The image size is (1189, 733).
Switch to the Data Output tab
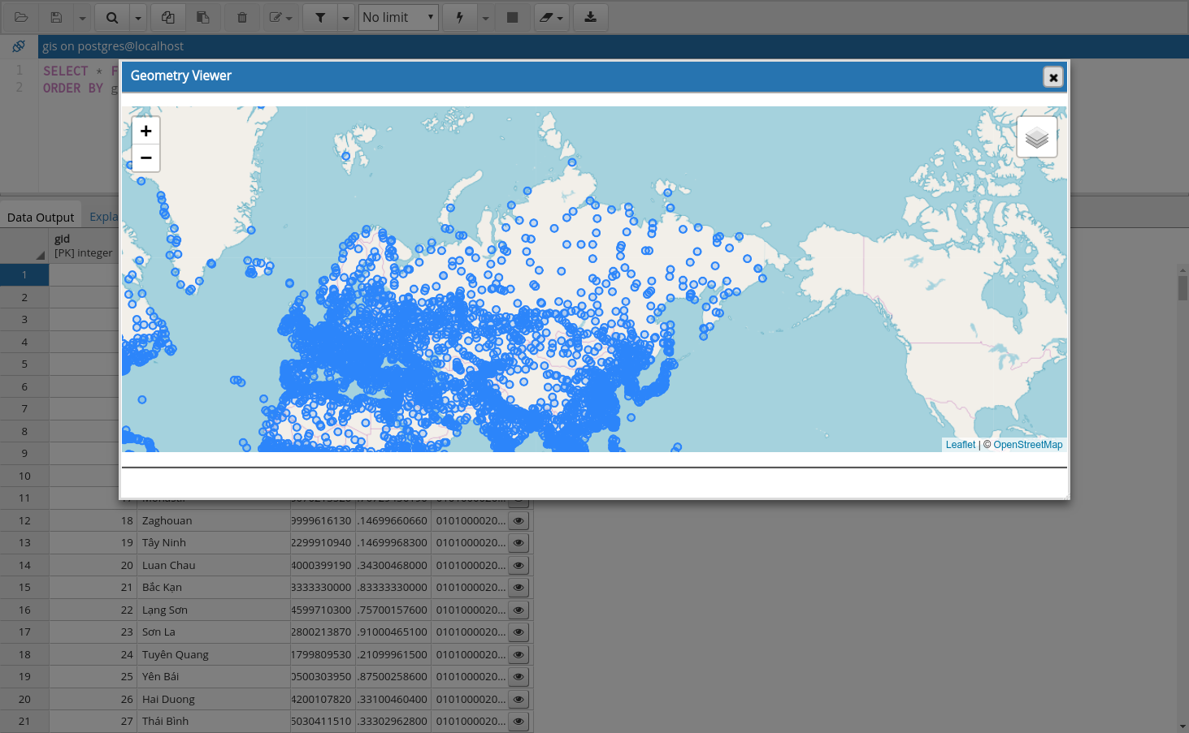41,217
